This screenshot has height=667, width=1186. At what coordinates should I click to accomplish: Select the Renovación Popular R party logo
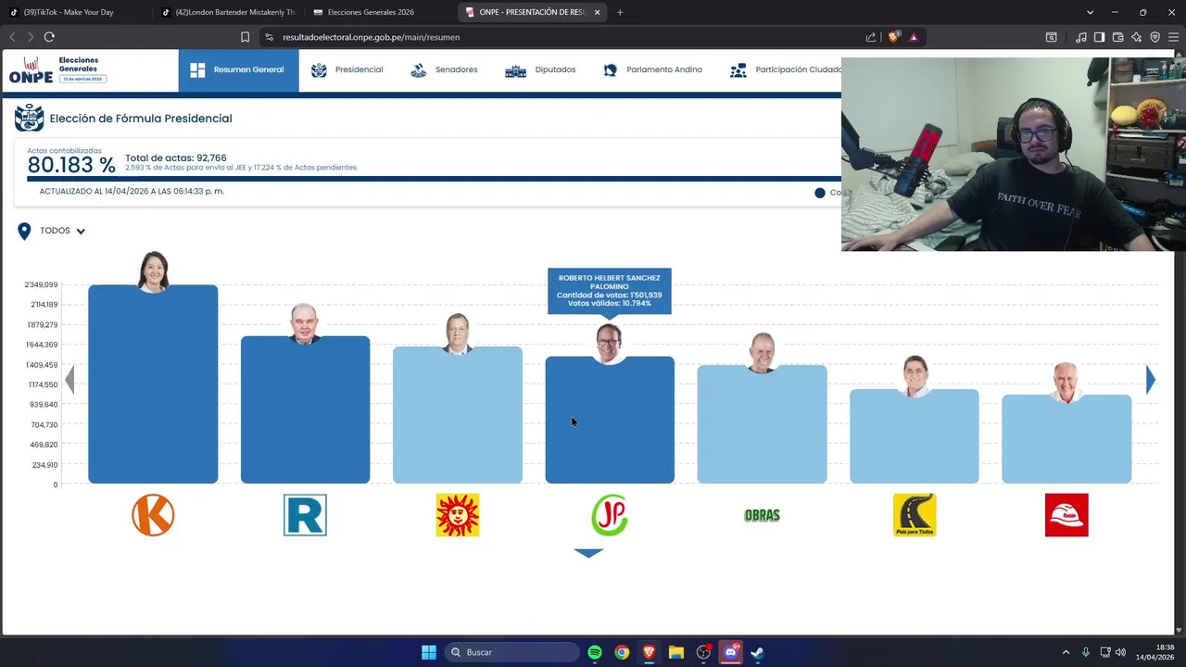coord(305,515)
